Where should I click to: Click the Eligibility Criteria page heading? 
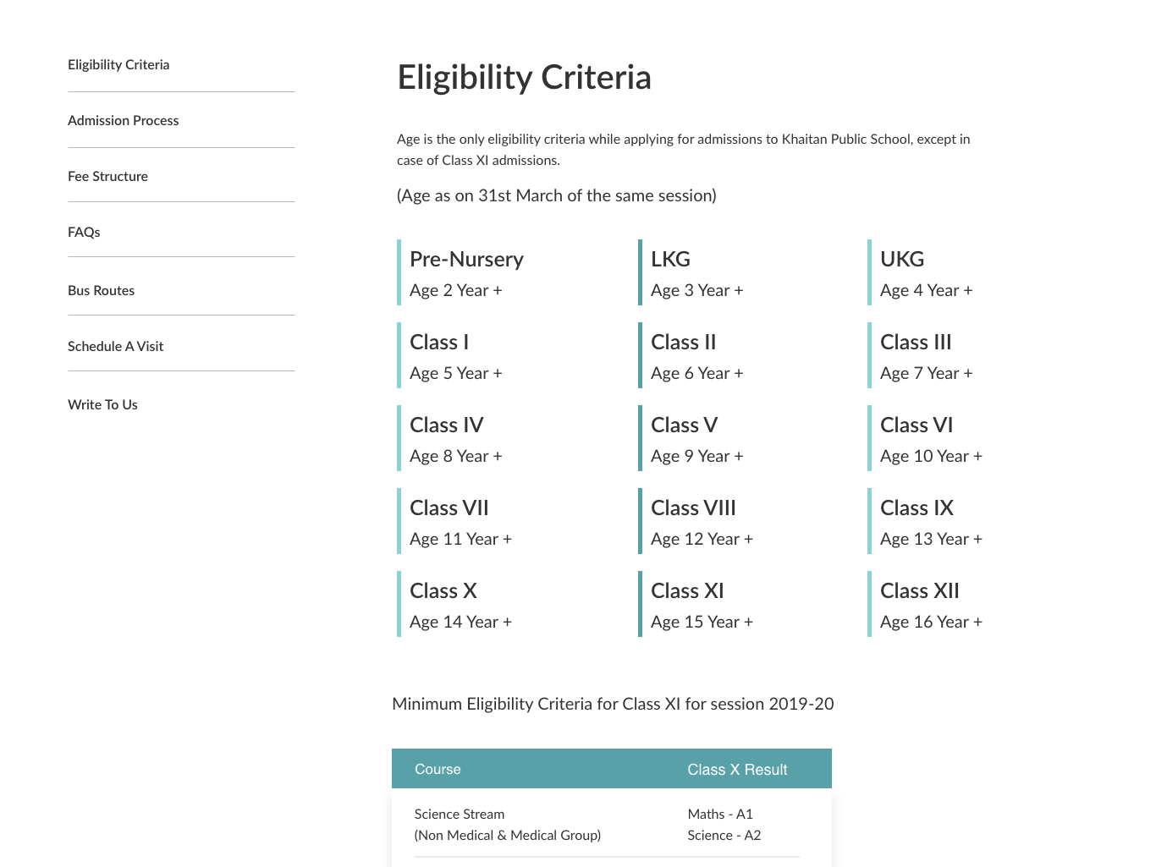(525, 78)
